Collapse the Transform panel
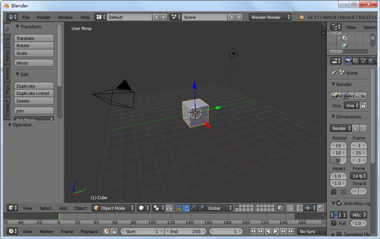 [x=18, y=27]
